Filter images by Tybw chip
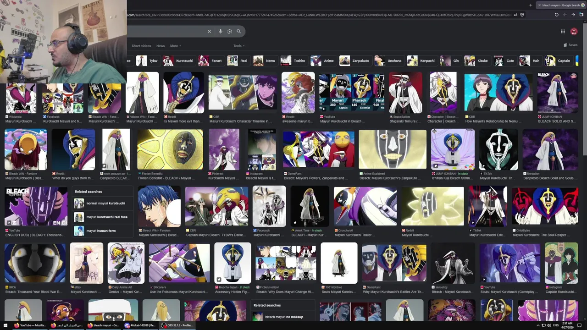Viewport: 587px width, 330px height. click(x=148, y=60)
